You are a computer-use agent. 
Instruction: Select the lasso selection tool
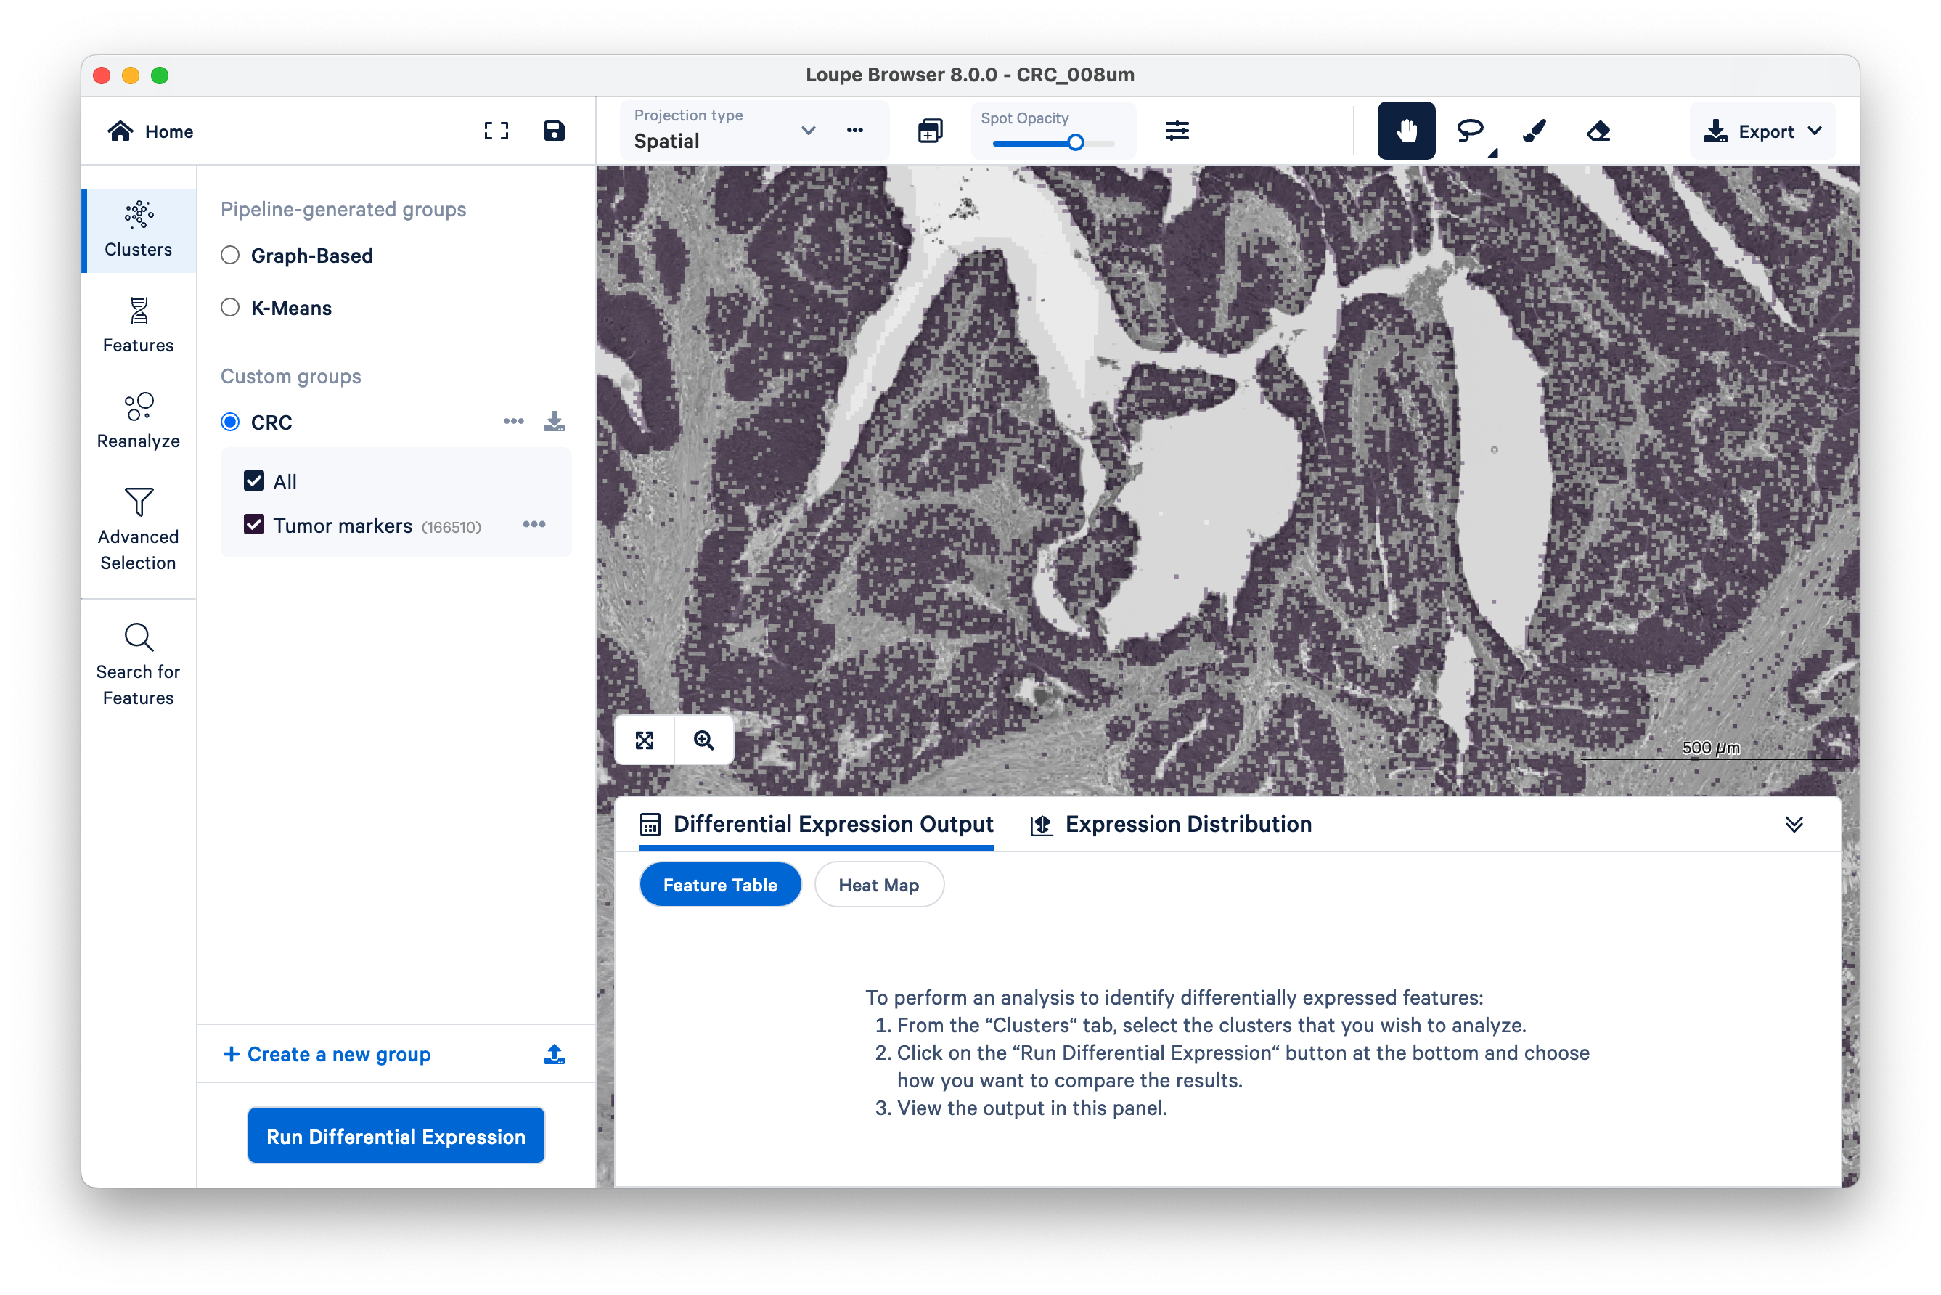coord(1469,131)
